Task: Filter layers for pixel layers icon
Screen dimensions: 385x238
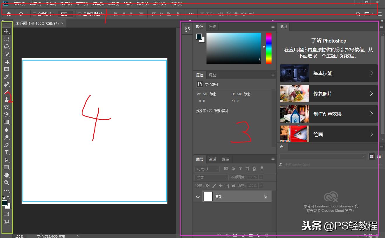Action: [226, 169]
